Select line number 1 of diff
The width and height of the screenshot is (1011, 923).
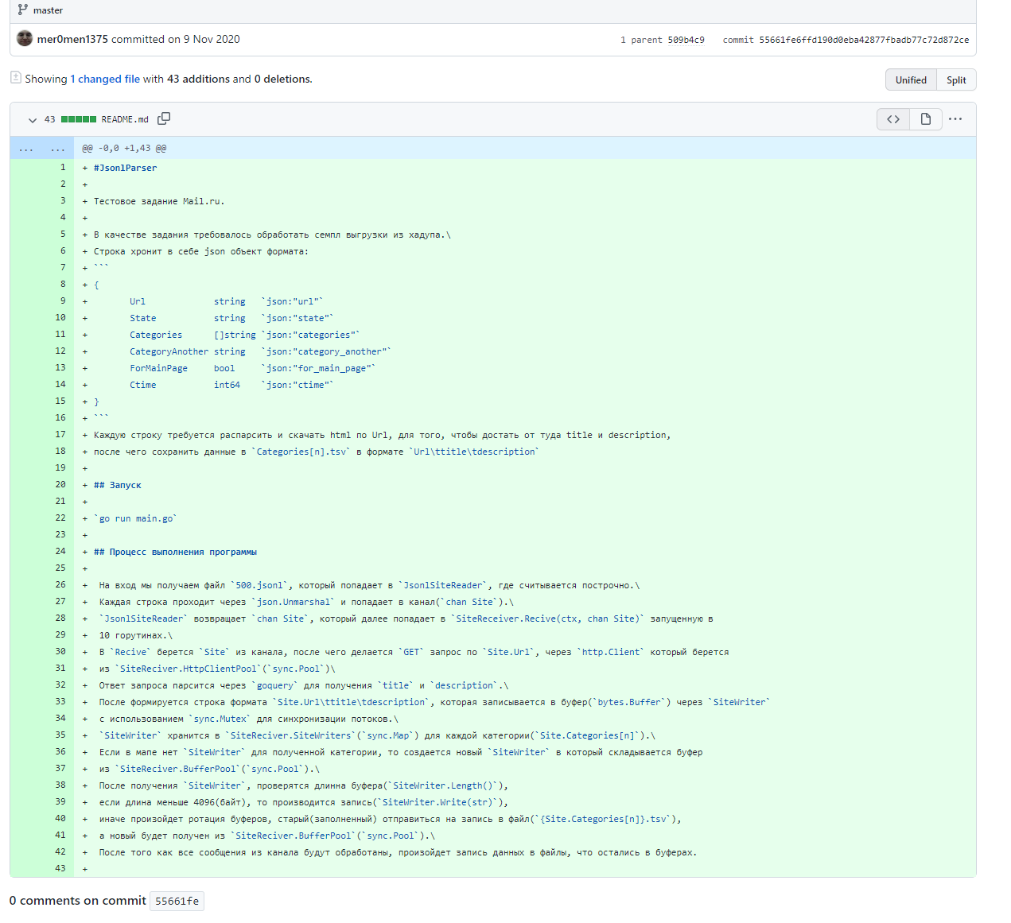58,168
